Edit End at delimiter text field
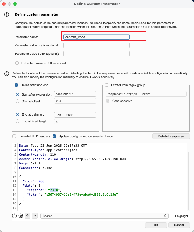 75,115
